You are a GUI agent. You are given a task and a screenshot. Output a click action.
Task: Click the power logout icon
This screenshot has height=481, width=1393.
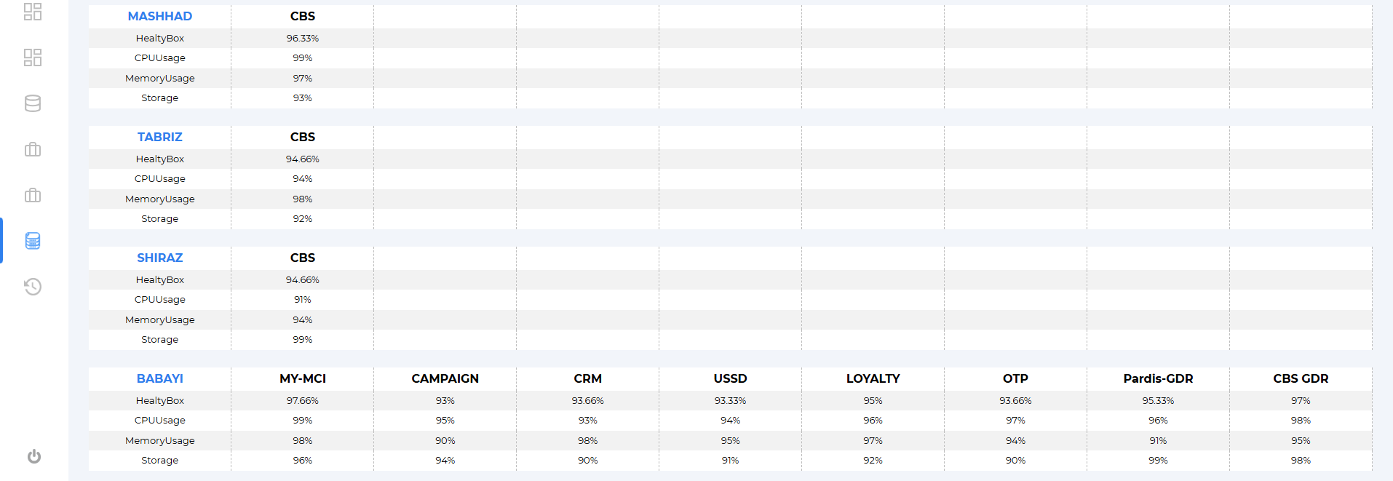coord(33,456)
